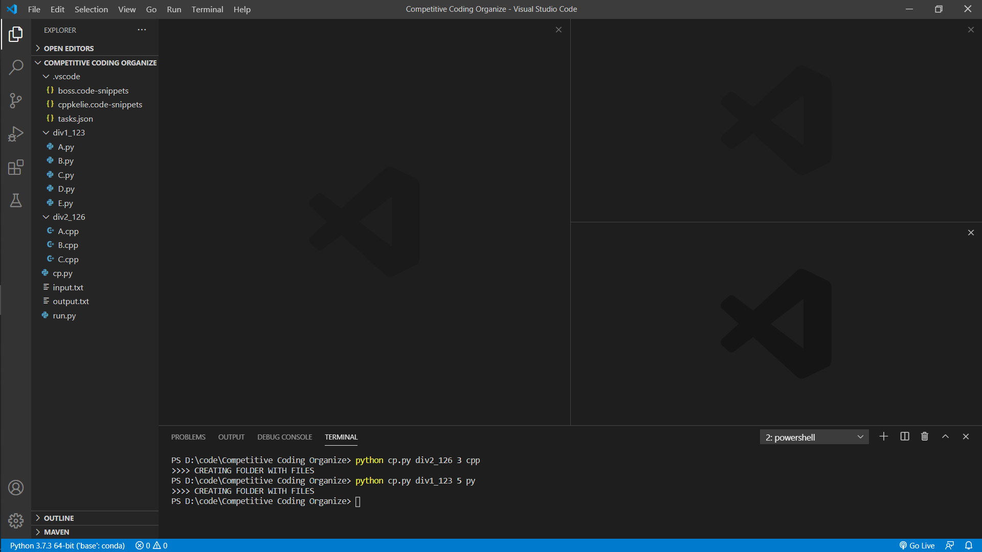Open the Source Control view icon
The image size is (982, 552).
tap(16, 101)
